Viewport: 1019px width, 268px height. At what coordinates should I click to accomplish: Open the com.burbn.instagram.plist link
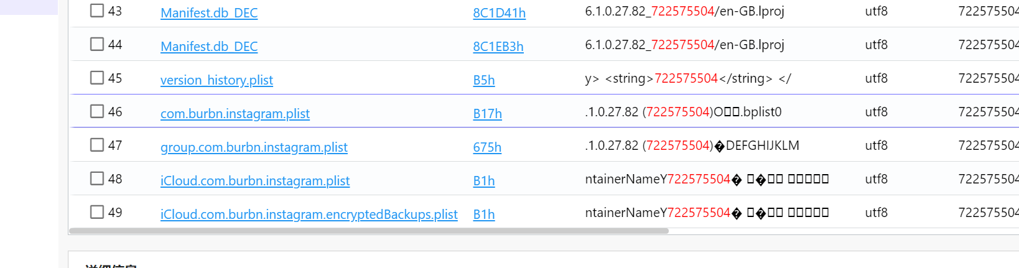(x=235, y=114)
